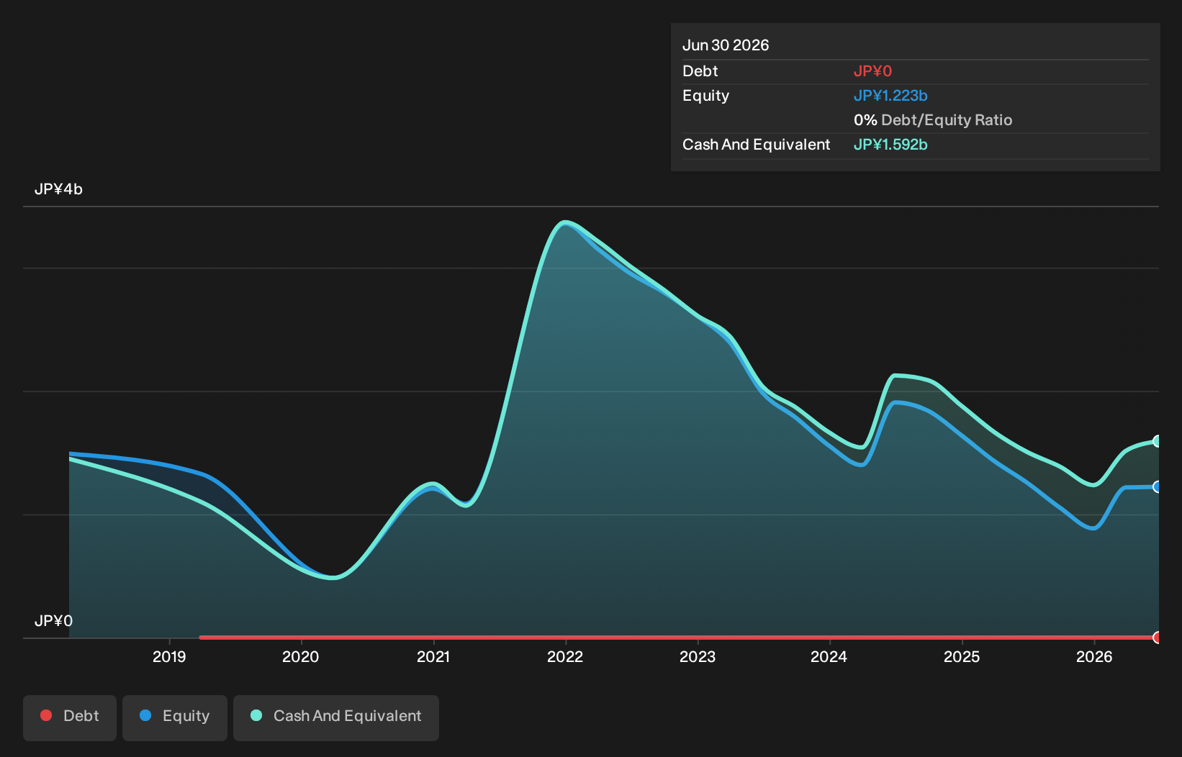The image size is (1182, 757).
Task: Toggle the Equity legend button
Action: point(175,717)
